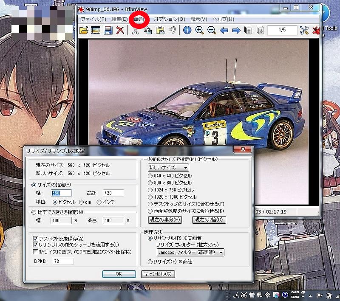Open the slideshow filmstrip icon in toolbar

click(96, 30)
